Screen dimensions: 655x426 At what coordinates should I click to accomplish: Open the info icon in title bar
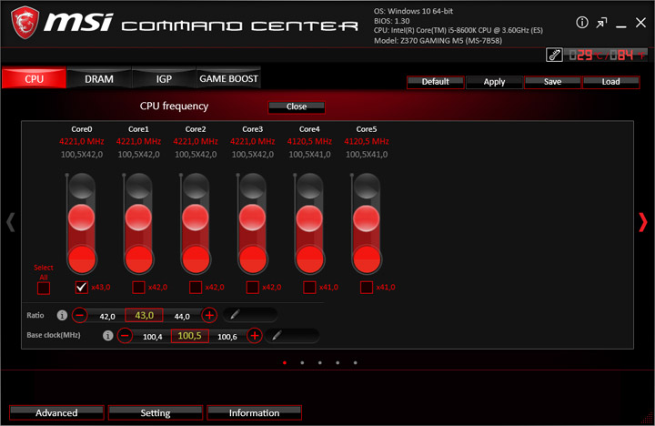click(582, 23)
